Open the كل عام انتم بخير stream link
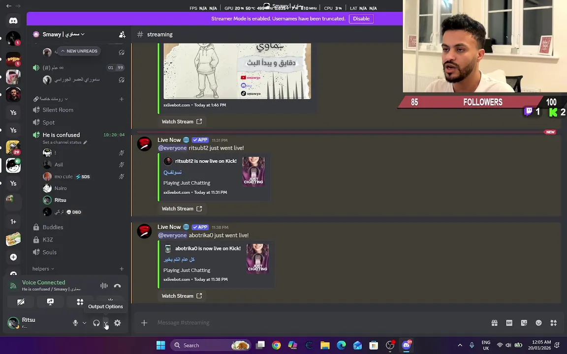Screen dimensions: 567x354 (179, 260)
